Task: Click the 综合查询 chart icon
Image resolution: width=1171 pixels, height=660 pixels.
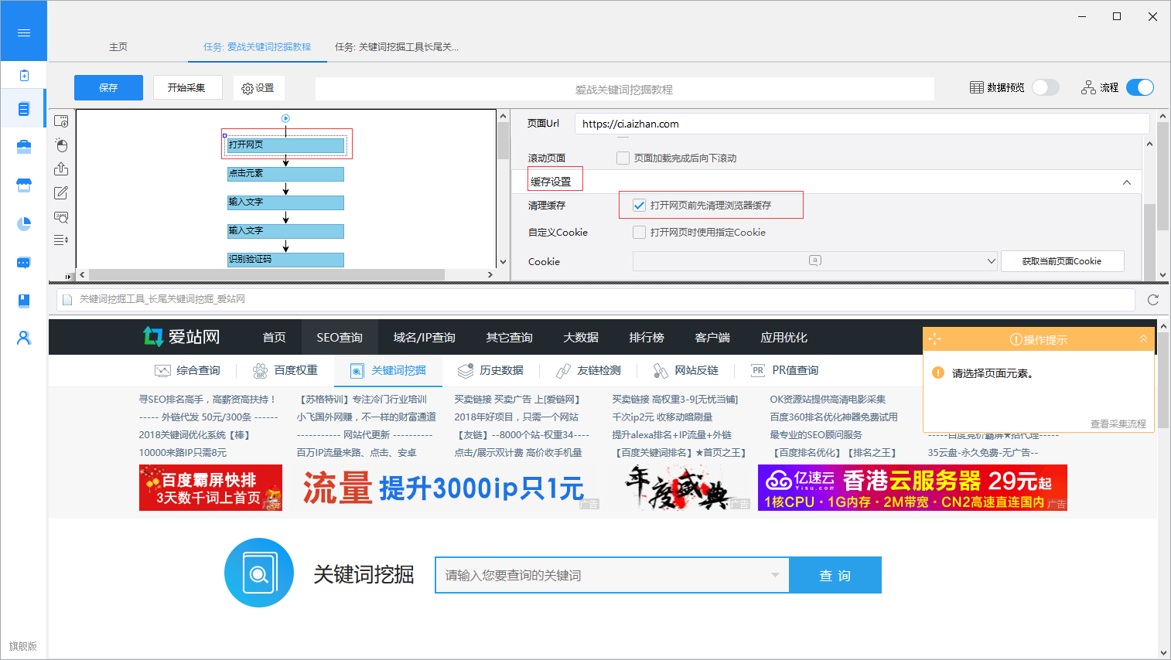Action: point(162,371)
